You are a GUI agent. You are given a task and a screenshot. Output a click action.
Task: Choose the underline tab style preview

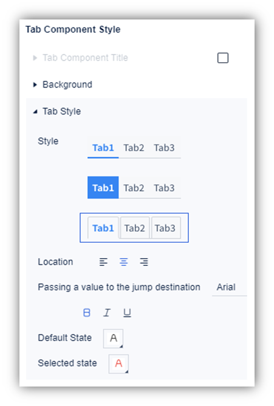click(134, 148)
